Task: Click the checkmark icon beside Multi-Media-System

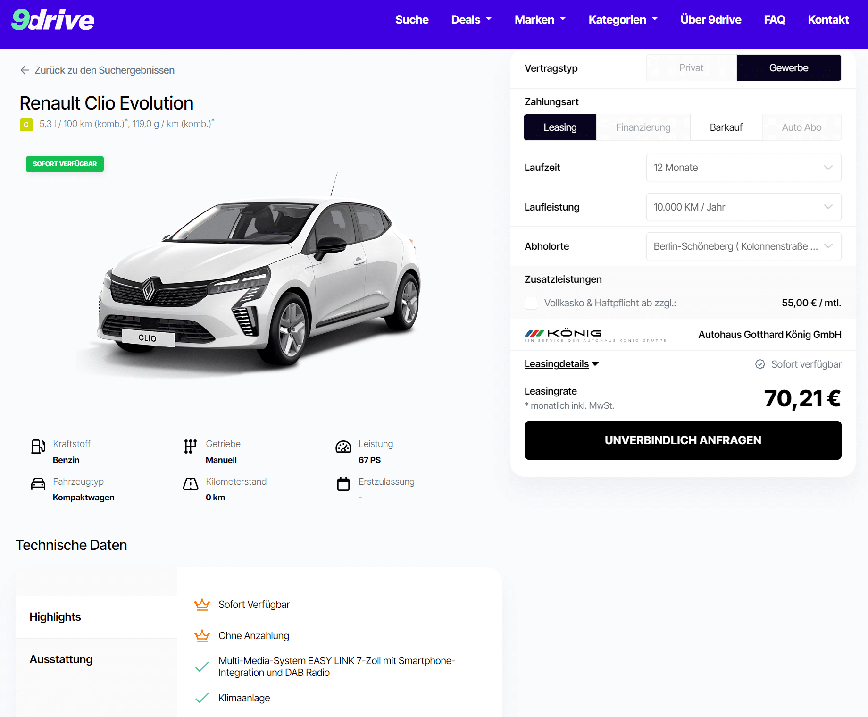Action: click(202, 667)
